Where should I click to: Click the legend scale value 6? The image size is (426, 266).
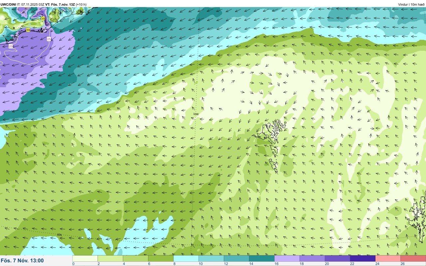[x=149, y=264]
